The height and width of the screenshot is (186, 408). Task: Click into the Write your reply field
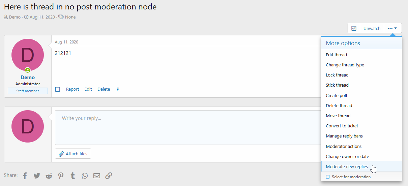[188, 128]
